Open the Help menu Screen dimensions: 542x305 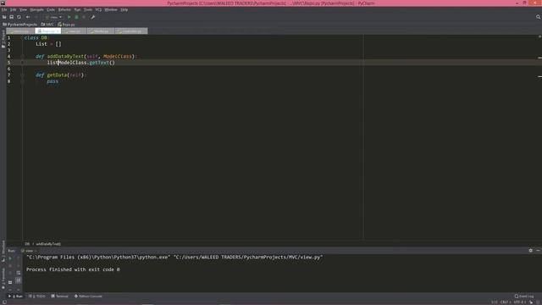pyautogui.click(x=124, y=9)
